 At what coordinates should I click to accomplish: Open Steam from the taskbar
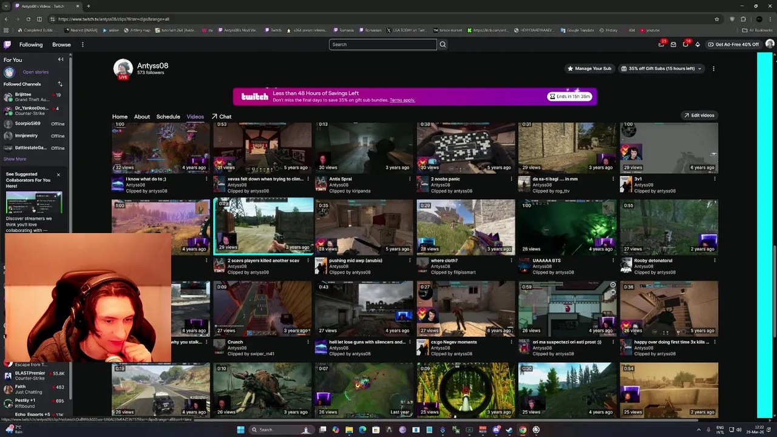coord(509,430)
